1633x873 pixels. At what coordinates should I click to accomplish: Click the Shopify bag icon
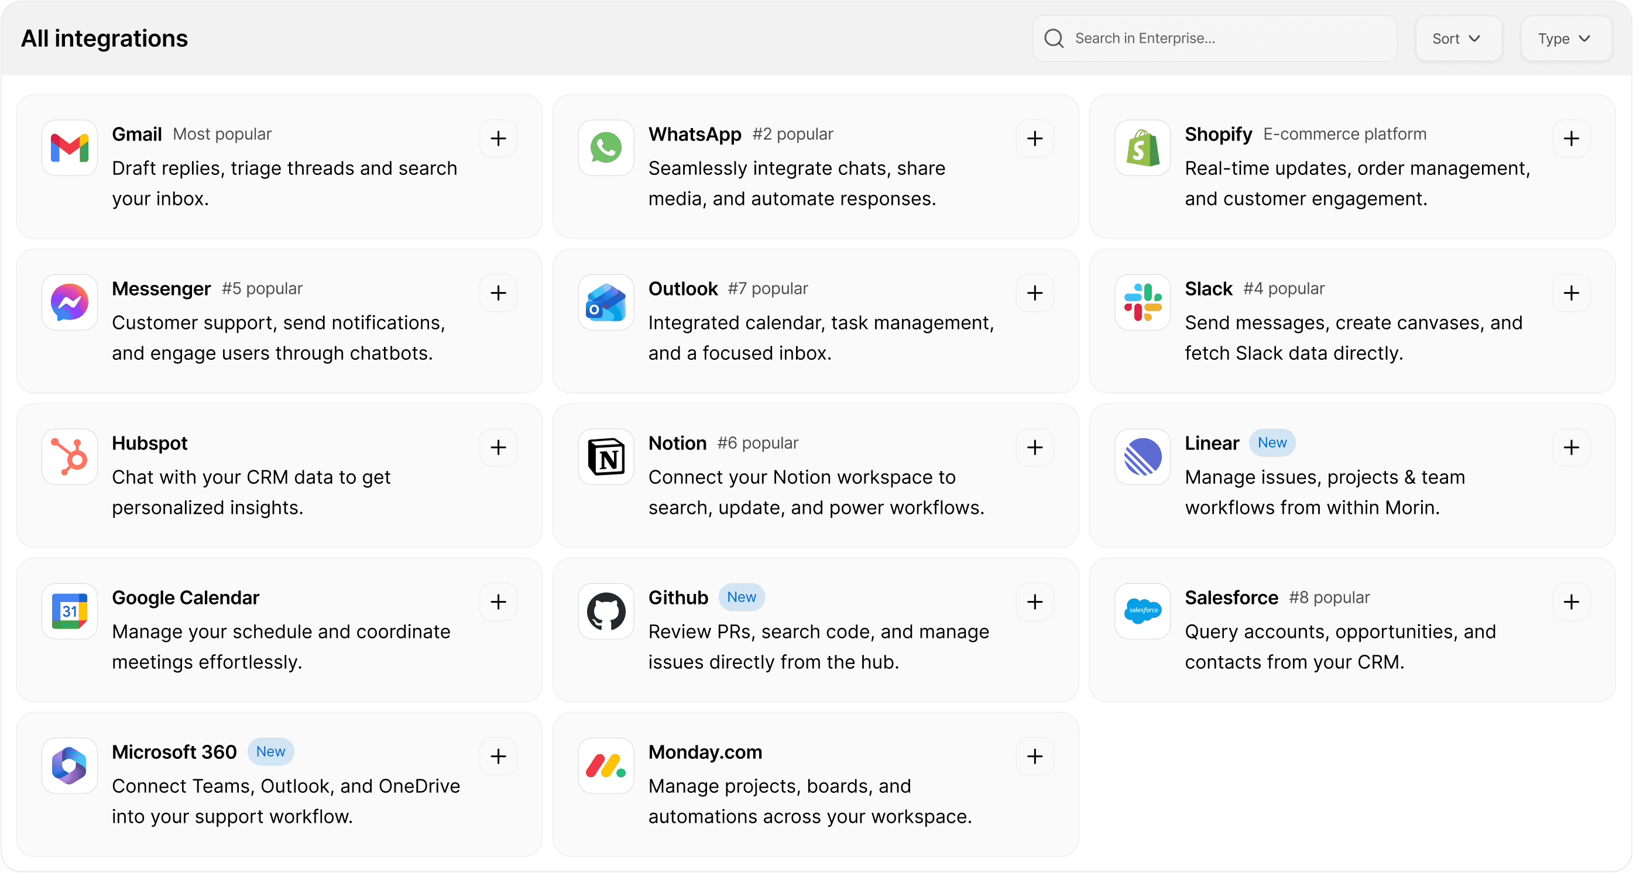point(1142,147)
